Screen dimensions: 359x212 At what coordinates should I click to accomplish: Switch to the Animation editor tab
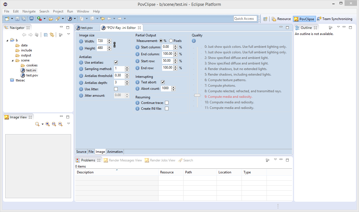115,152
